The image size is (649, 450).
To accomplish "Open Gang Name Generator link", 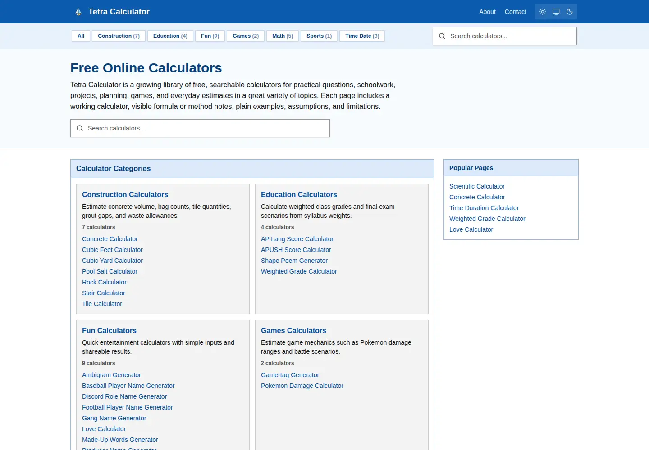I will (114, 418).
